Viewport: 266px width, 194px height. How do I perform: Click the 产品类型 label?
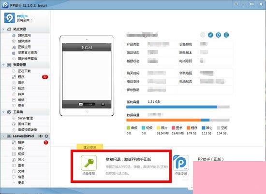click(133, 44)
